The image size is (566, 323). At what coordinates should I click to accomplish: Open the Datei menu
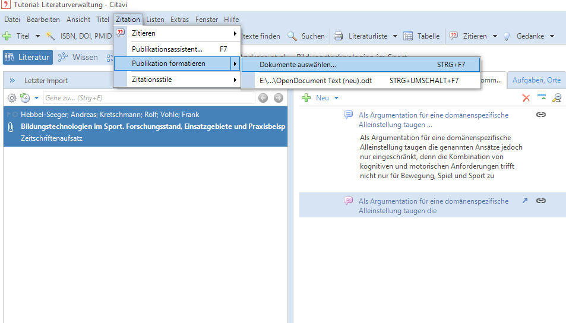pos(12,20)
